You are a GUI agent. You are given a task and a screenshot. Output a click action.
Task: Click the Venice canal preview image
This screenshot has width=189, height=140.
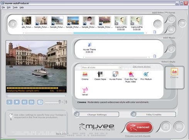36,63
